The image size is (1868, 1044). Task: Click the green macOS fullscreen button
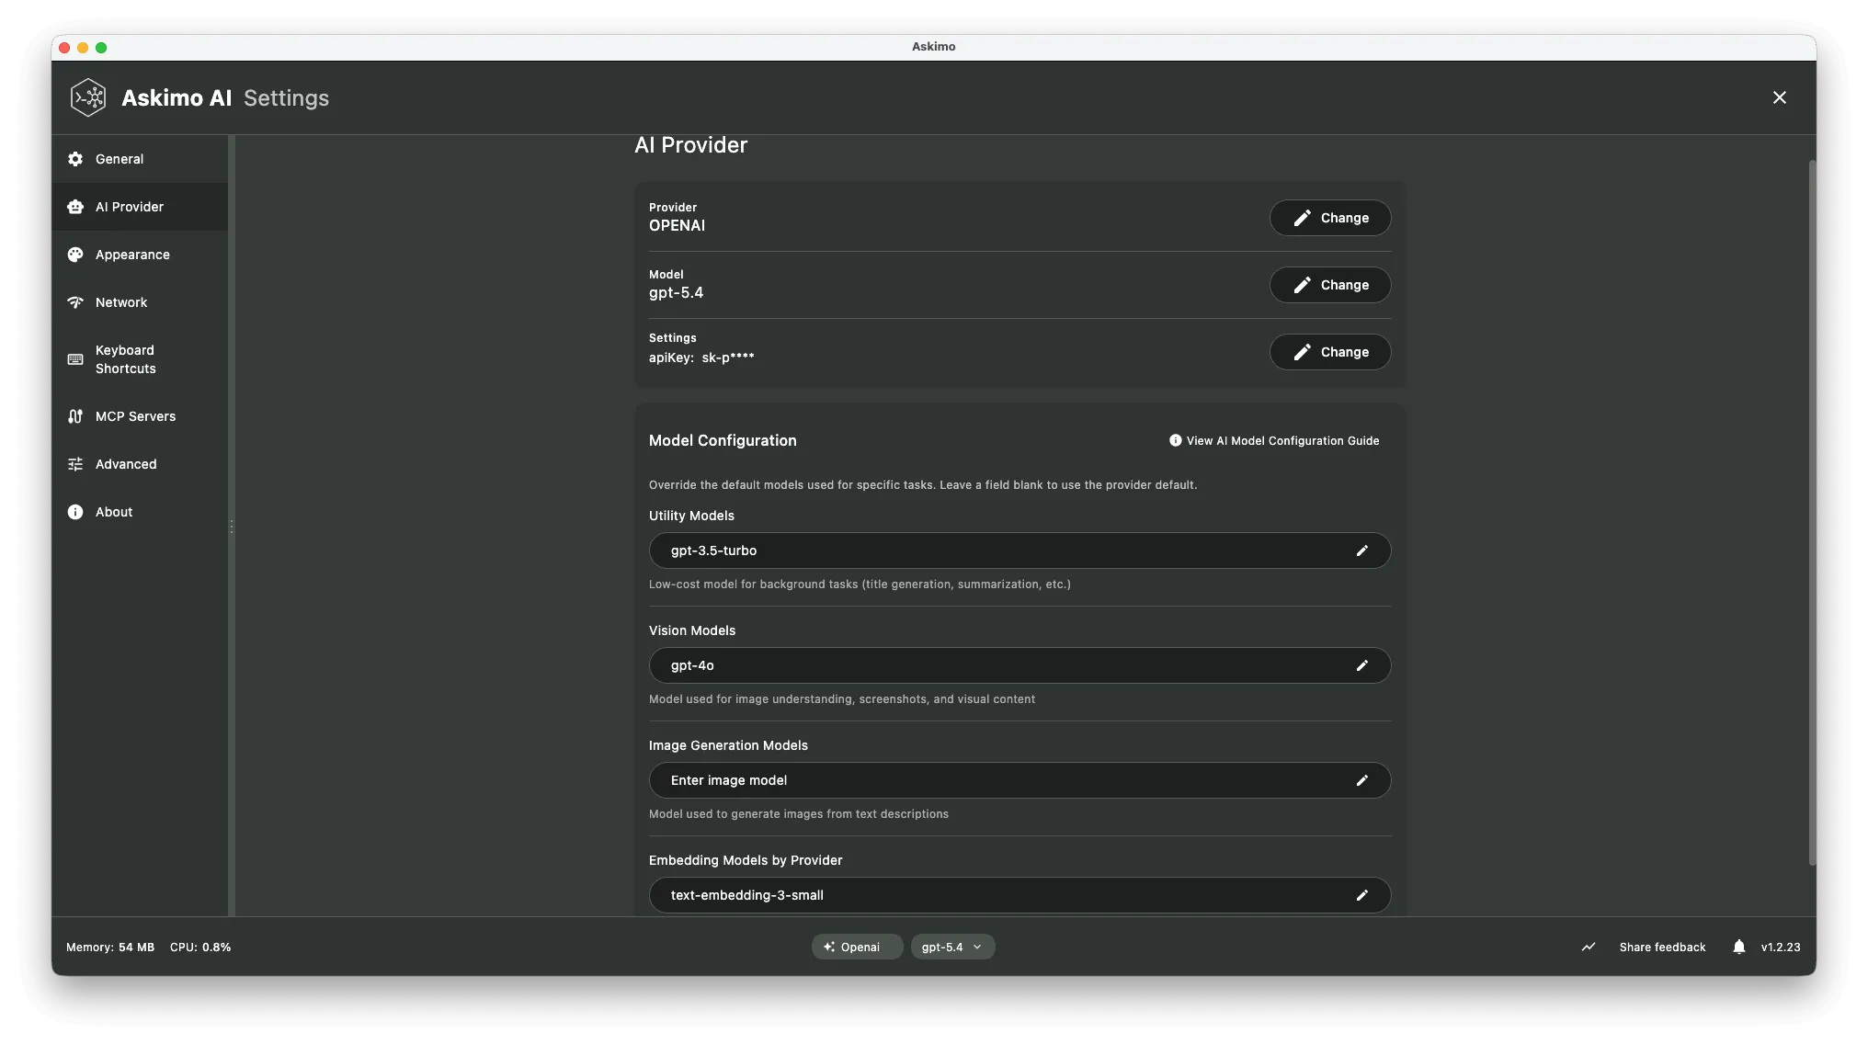(101, 48)
